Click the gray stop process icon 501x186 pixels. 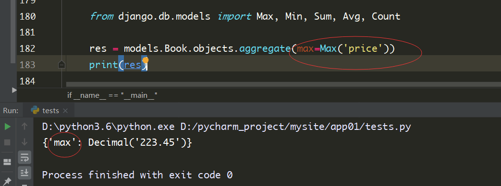pos(7,142)
